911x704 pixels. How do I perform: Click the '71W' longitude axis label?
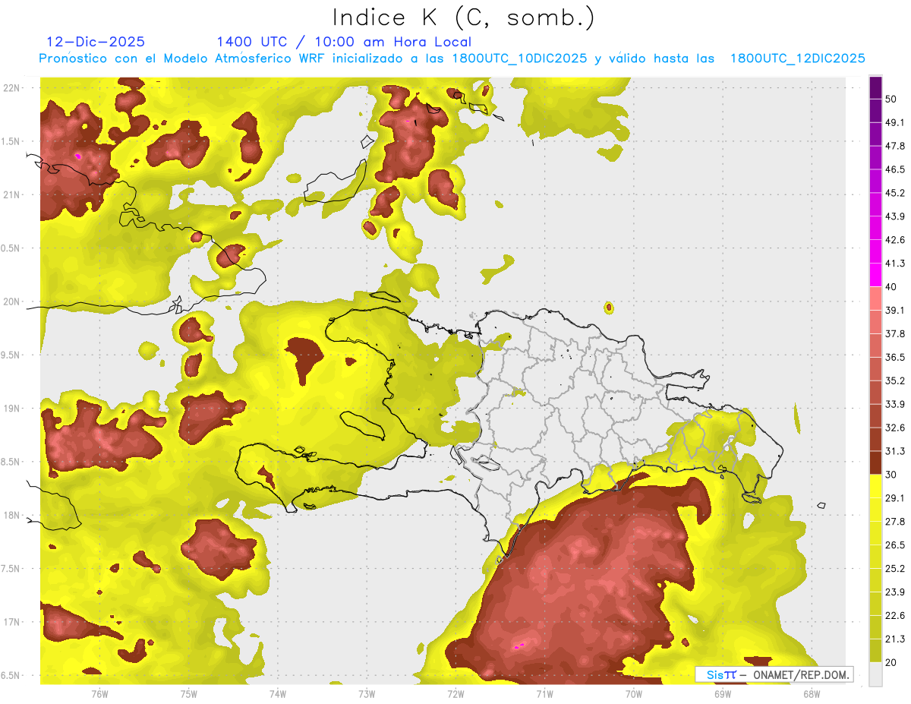click(x=544, y=694)
